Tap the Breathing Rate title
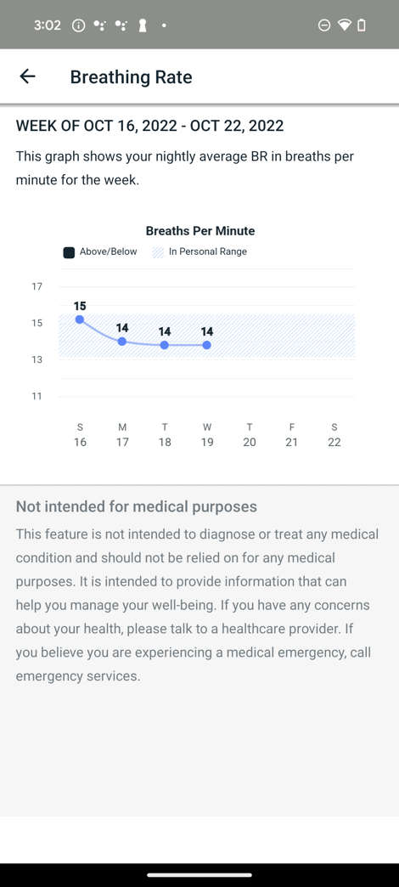The height and width of the screenshot is (887, 399). 131,77
